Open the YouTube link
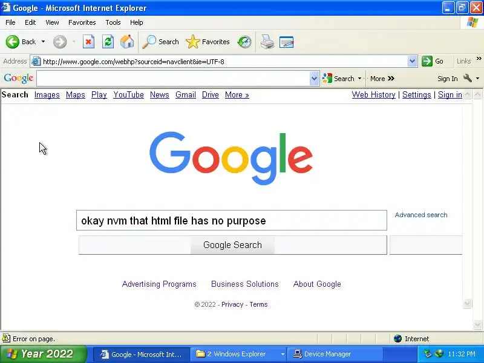 [128, 95]
